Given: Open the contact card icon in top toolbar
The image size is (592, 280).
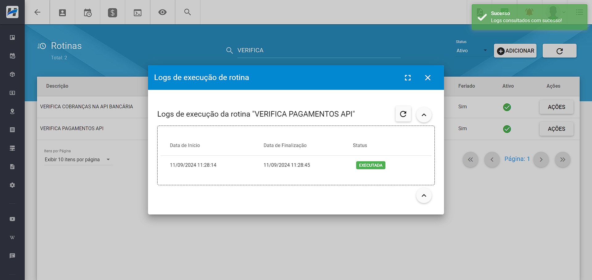Looking at the screenshot, I should coord(63,13).
